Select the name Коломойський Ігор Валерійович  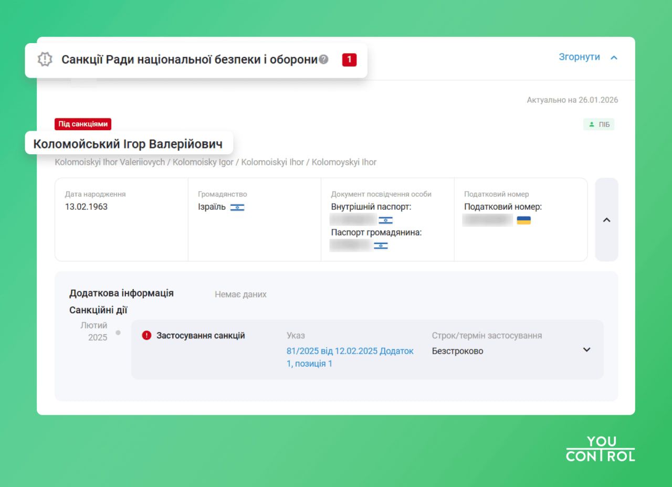tap(128, 144)
